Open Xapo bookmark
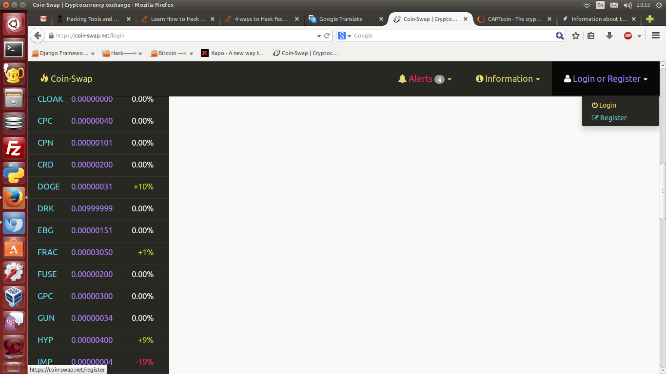 (x=233, y=53)
